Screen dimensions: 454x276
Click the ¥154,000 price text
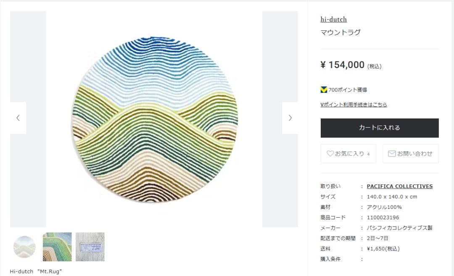[x=342, y=65]
